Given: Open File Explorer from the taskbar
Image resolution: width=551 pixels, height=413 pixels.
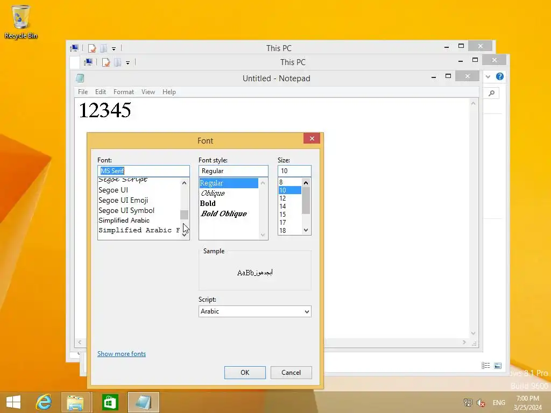Looking at the screenshot, I should (75, 402).
